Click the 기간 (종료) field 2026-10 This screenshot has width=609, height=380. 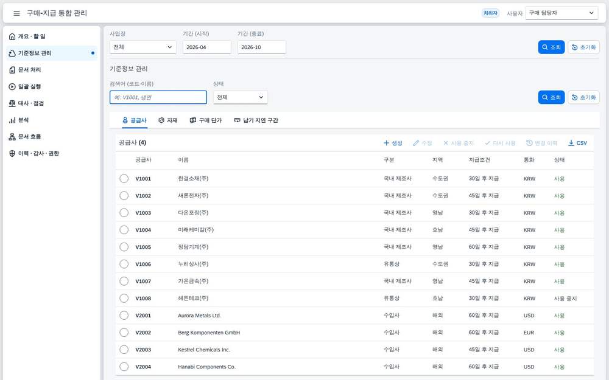[x=262, y=47]
